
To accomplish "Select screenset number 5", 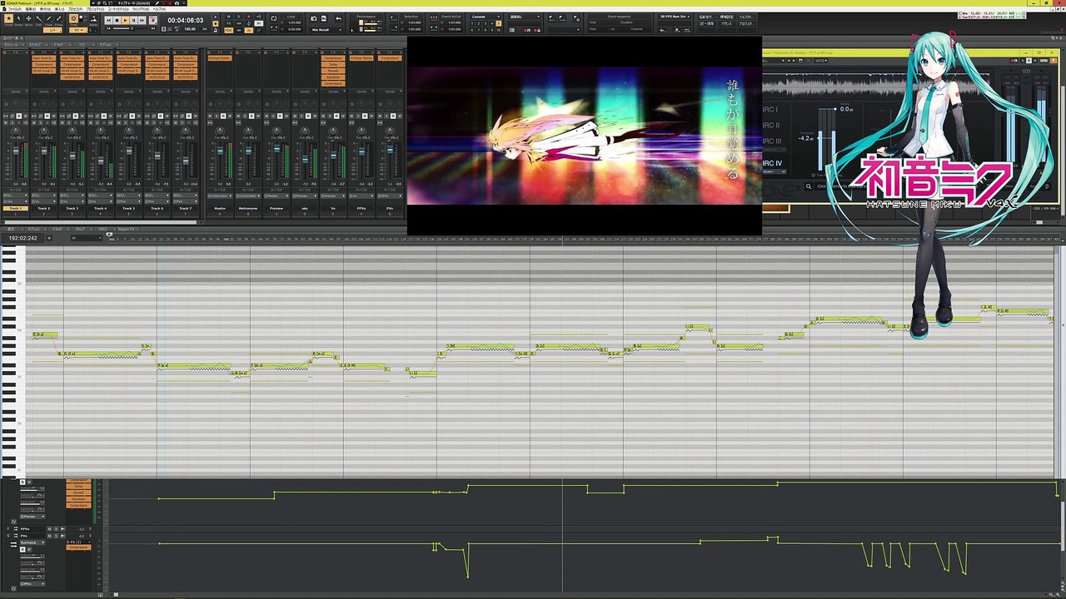I will [500, 22].
